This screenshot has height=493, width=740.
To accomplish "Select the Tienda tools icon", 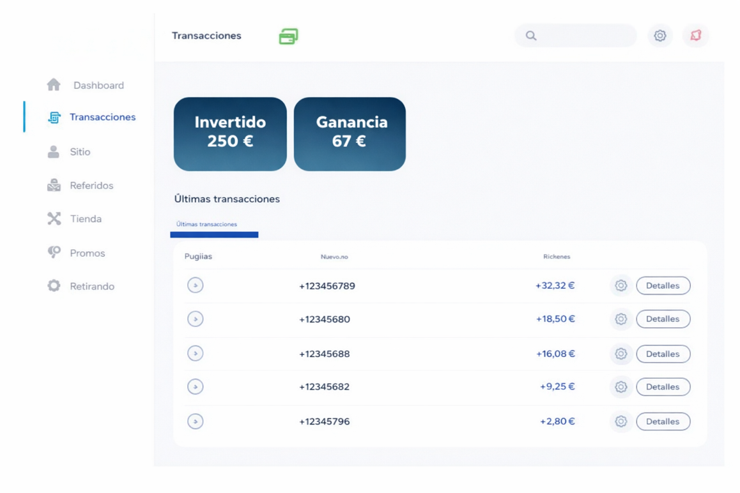I will click(54, 219).
